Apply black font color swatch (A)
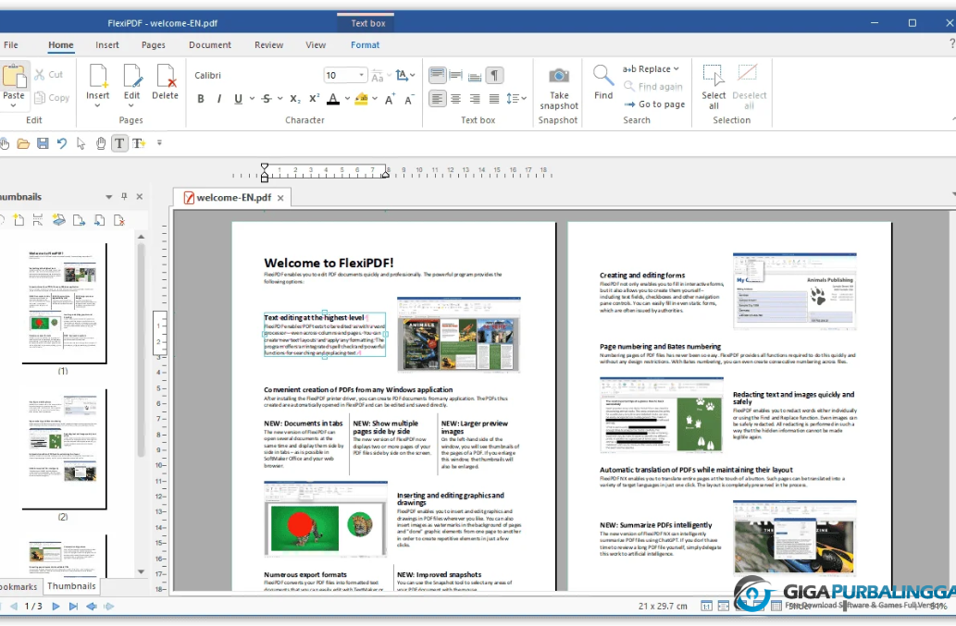The height and width of the screenshot is (626, 956). (x=333, y=99)
